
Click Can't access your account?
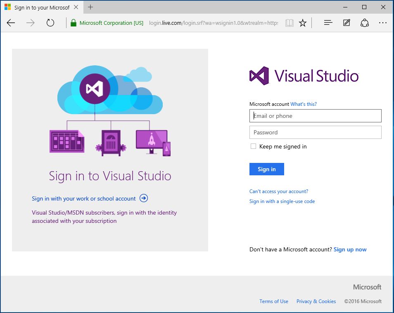[278, 191]
